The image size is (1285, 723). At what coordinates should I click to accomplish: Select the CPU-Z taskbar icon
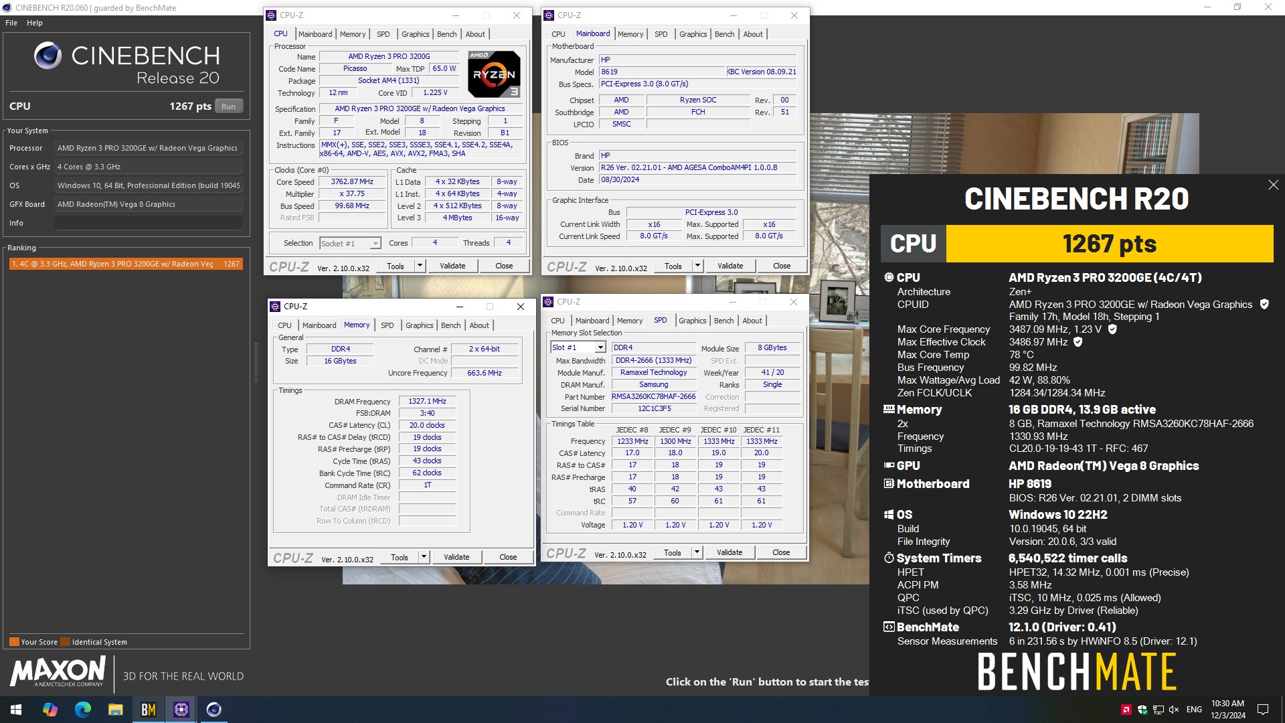point(181,710)
